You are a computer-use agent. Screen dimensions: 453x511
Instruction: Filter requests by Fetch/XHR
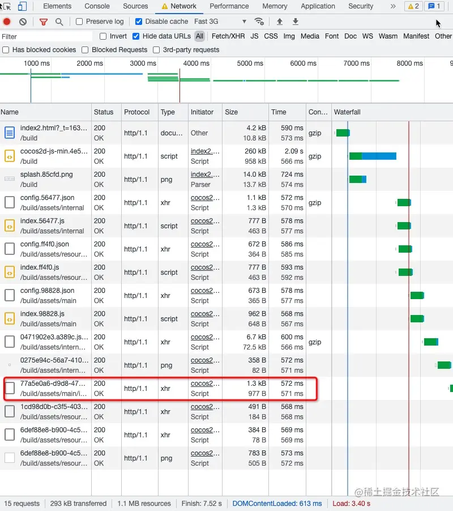[x=228, y=36]
